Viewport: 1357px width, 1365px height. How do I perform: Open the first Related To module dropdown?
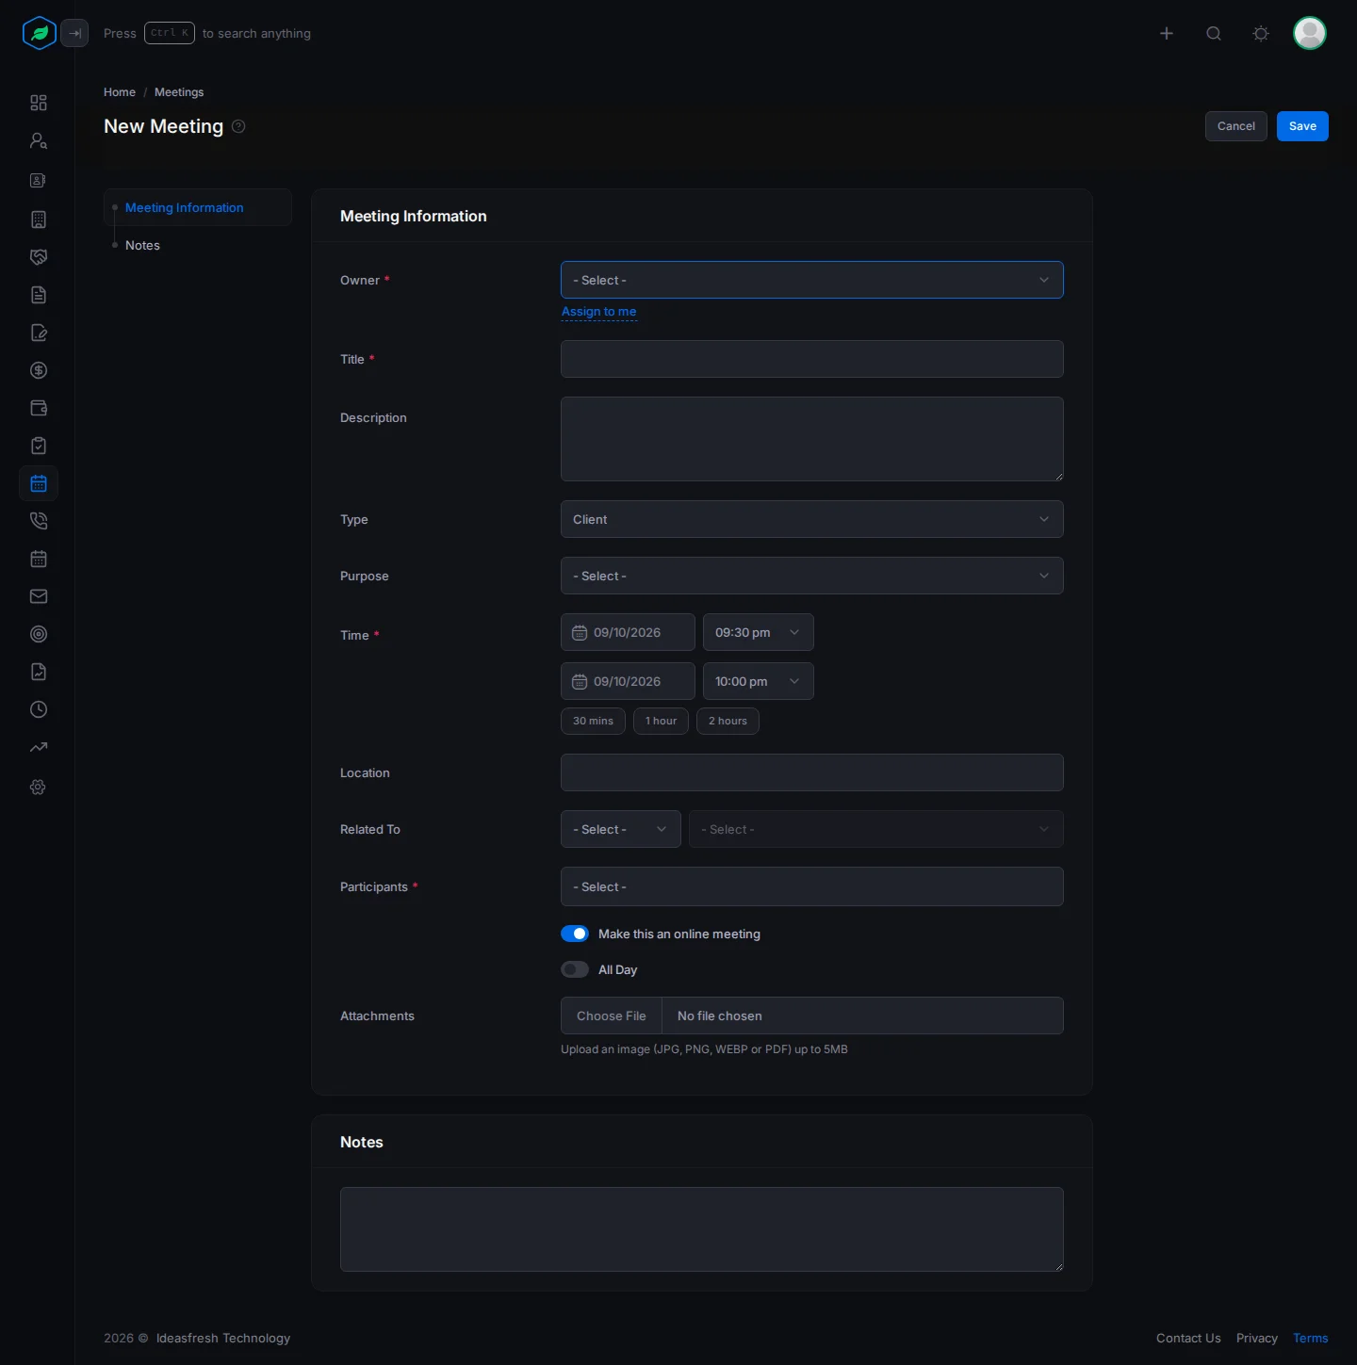621,829
